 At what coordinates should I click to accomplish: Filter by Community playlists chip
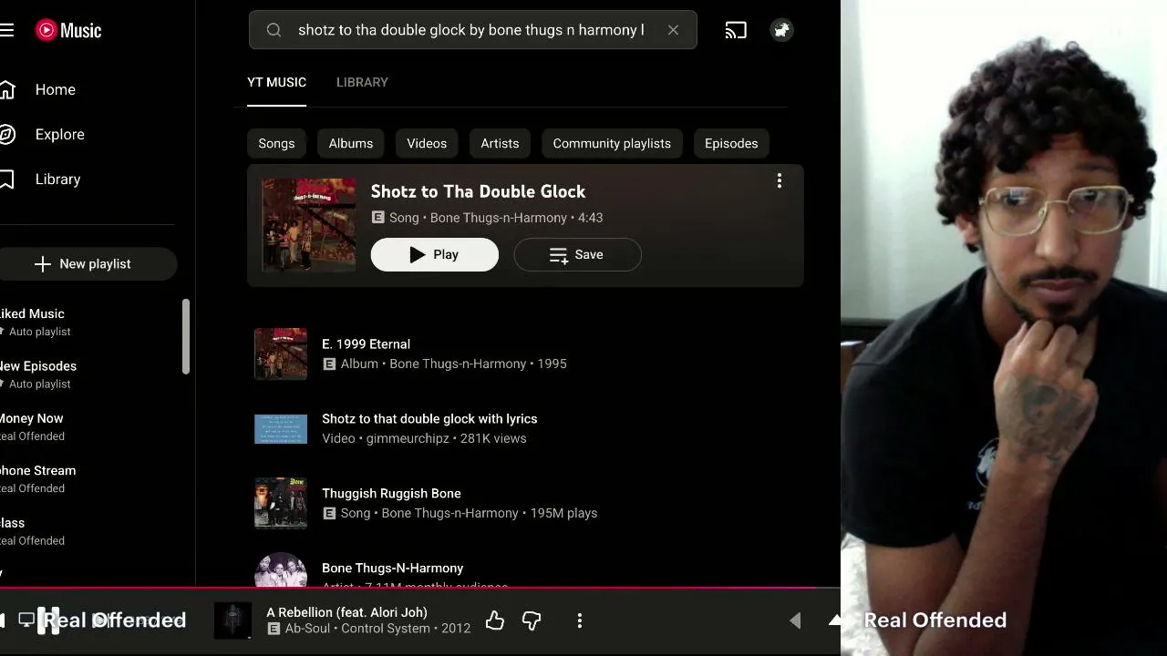coord(612,143)
